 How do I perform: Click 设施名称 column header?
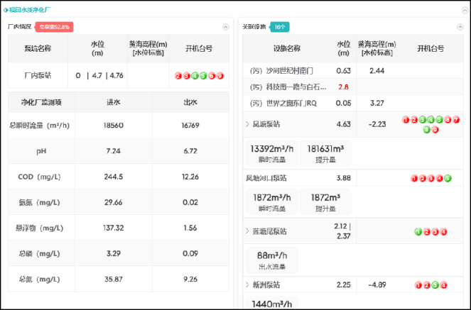287,48
